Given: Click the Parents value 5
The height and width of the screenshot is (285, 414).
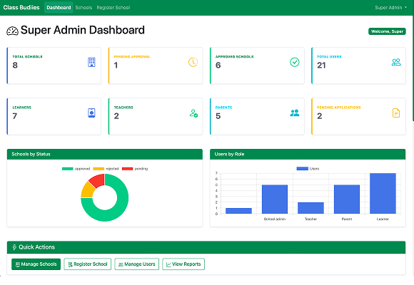Looking at the screenshot, I should pyautogui.click(x=218, y=116).
